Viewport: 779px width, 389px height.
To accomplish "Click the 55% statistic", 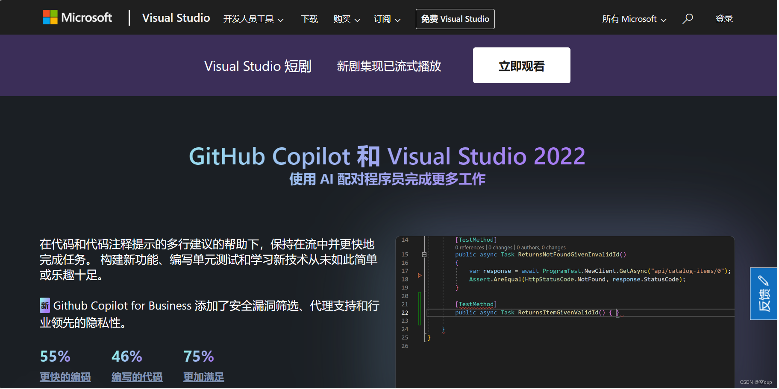I will click(55, 357).
